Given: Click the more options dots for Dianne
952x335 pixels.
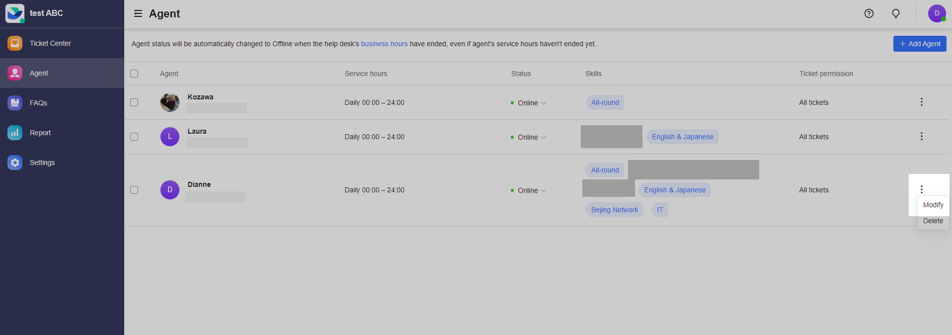Looking at the screenshot, I should [922, 189].
